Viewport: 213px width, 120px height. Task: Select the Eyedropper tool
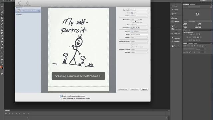pos(2,21)
